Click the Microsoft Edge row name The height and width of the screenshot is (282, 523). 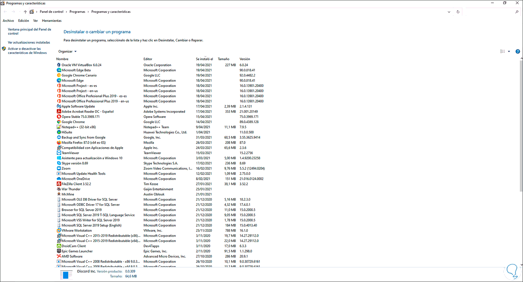click(x=73, y=81)
